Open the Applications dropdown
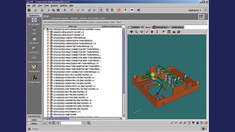Image resolution: width=235 pixels, height=132 pixels. pyautogui.click(x=195, y=10)
